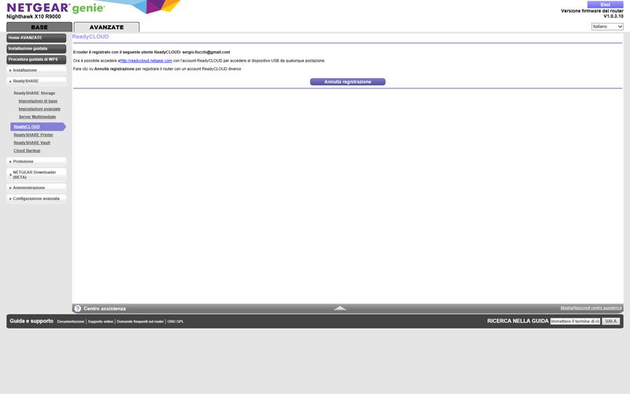The height and width of the screenshot is (394, 630).
Task: Expand the Protezione section
Action: [36, 162]
